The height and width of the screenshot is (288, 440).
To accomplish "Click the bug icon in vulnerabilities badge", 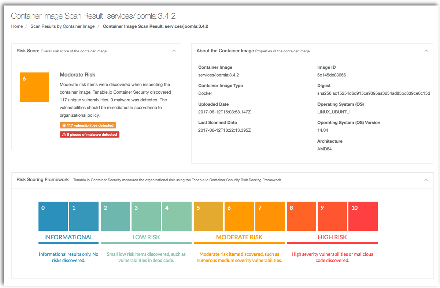I will [x=64, y=125].
